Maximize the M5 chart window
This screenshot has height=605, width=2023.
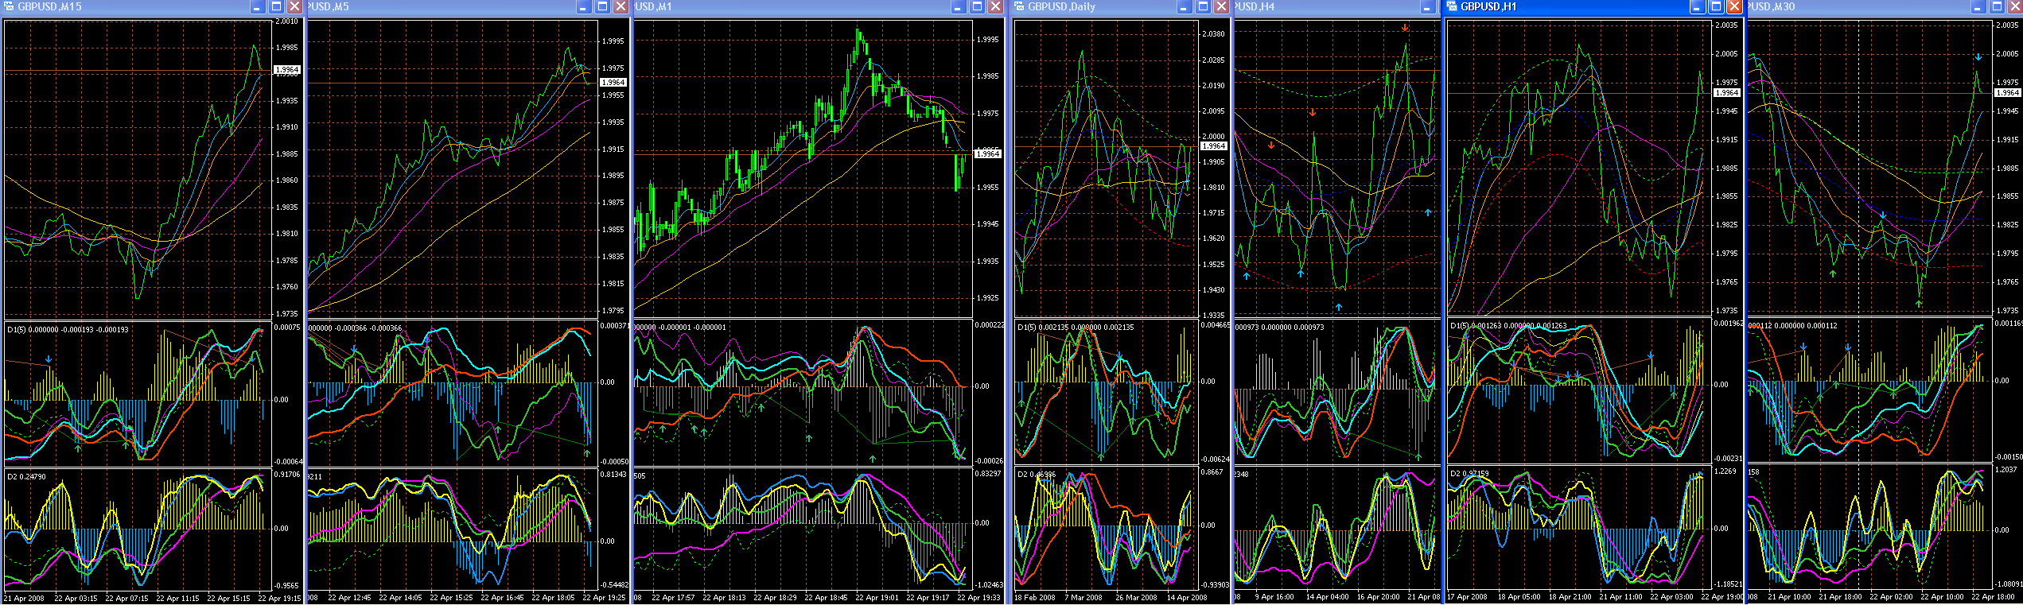[602, 6]
